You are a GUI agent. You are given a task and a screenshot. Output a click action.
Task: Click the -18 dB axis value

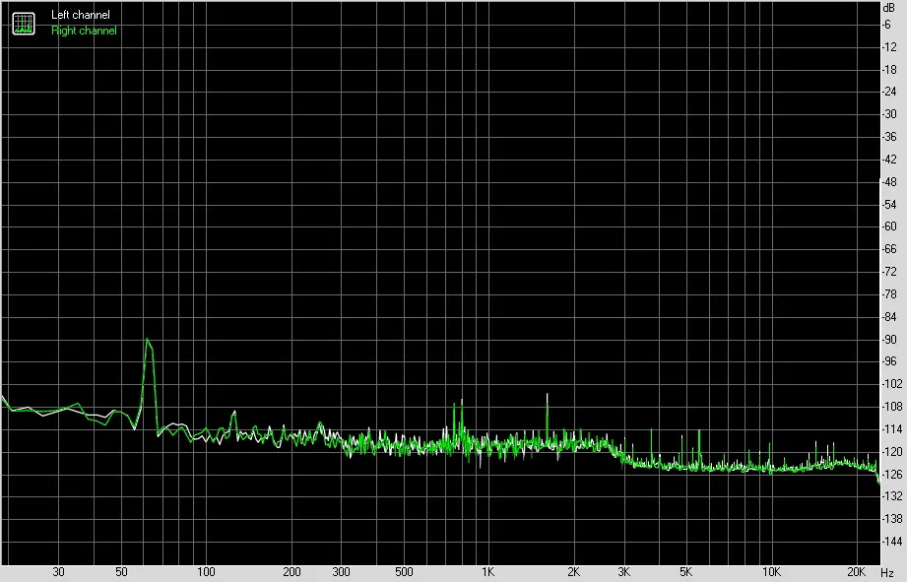(889, 69)
